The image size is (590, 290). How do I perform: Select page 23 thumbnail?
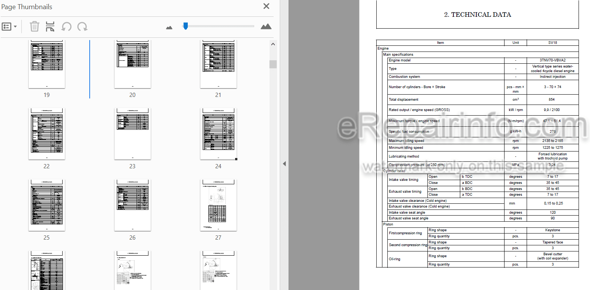point(132,134)
